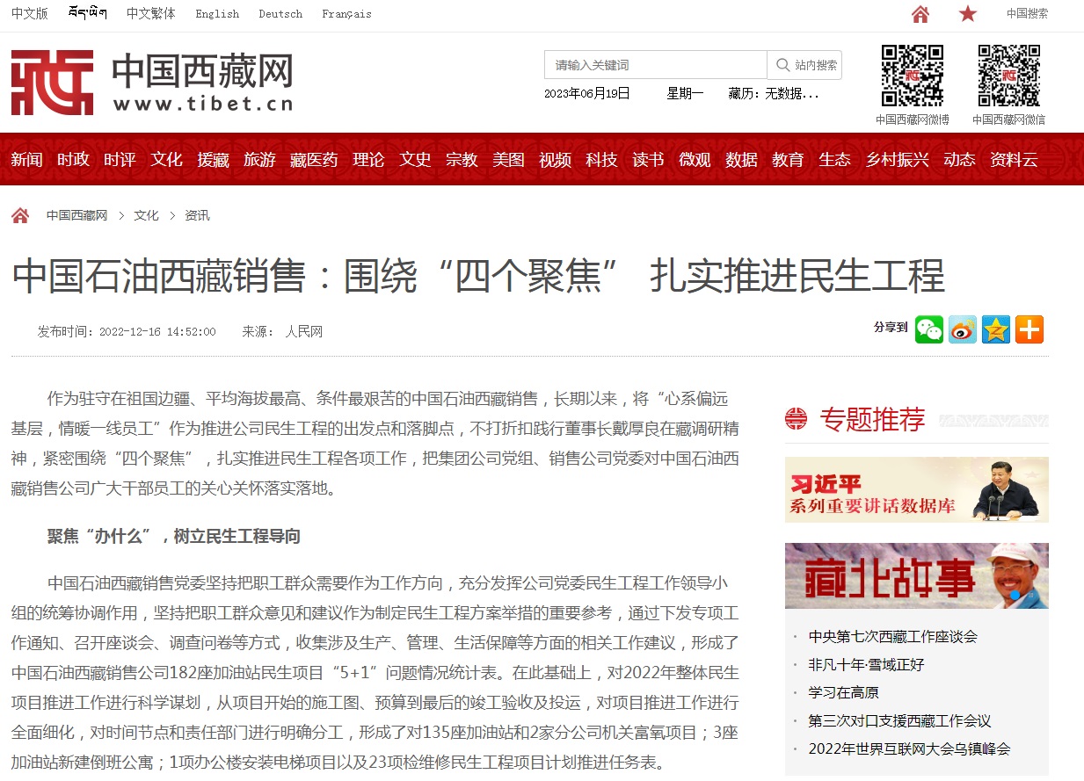Open the 动态 nav menu

click(x=960, y=159)
